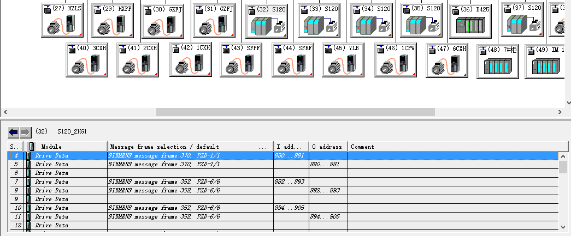Screen dimensions: 571x236
Task: Select the (36) D425 controller station
Action: (x=470, y=21)
